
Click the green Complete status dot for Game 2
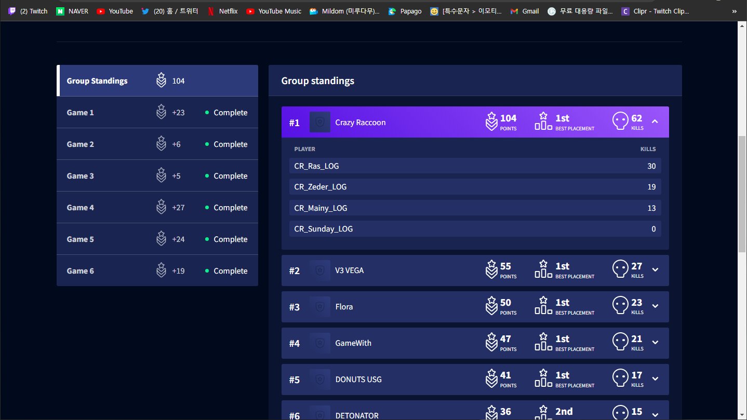click(207, 144)
